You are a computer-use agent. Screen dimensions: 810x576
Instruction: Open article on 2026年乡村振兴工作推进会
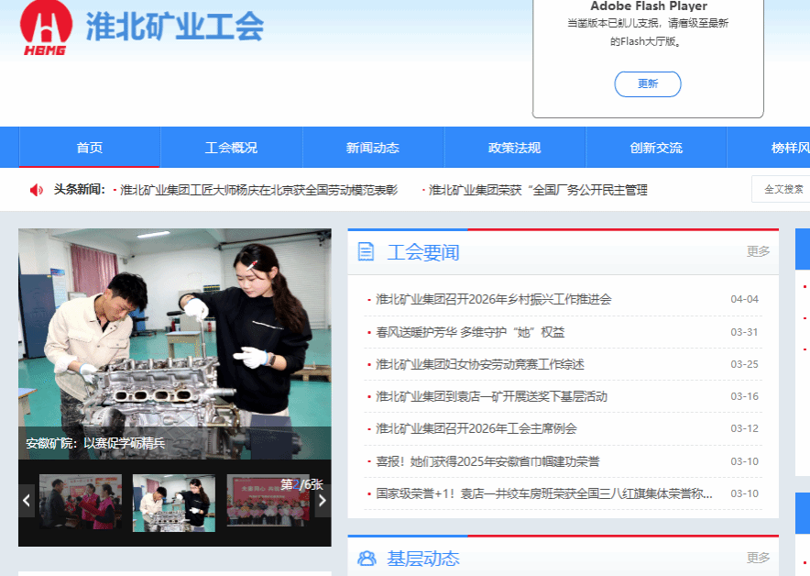point(493,299)
